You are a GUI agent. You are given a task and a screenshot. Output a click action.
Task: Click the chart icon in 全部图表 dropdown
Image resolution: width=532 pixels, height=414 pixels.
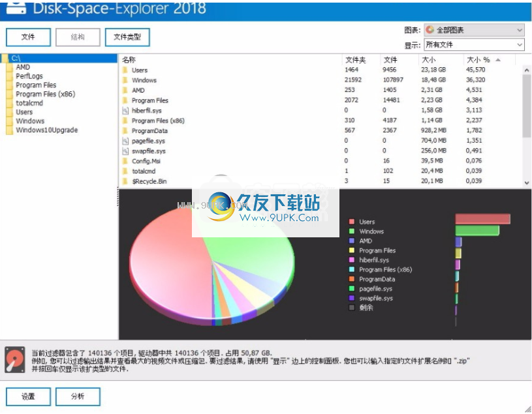[430, 30]
